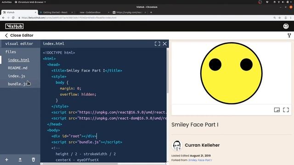Click the trash delete file icon

tap(34, 160)
